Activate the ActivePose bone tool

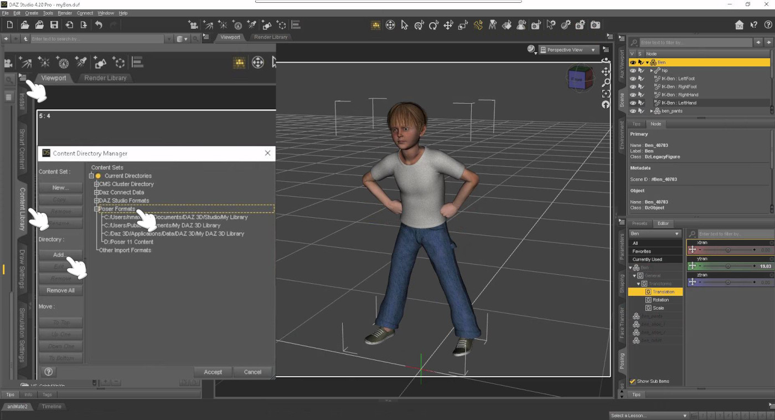tap(477, 25)
